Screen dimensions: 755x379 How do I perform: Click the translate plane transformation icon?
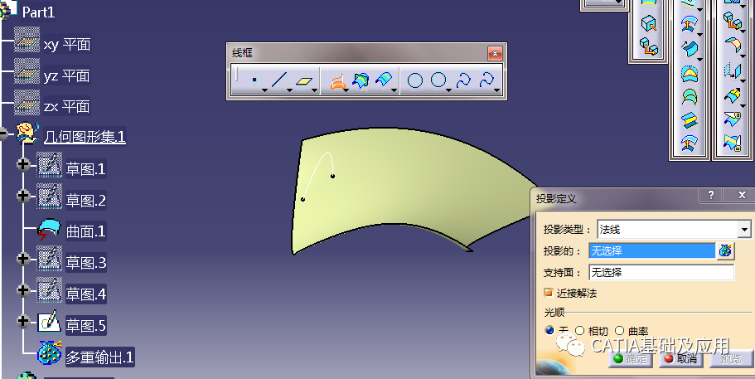(733, 70)
